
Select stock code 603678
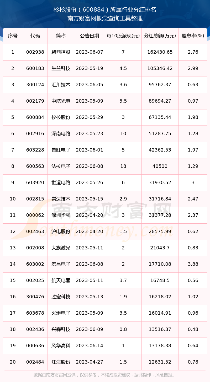click(x=35, y=313)
